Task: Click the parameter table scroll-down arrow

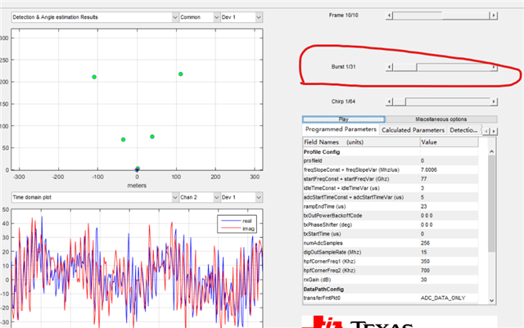Action: (491, 300)
